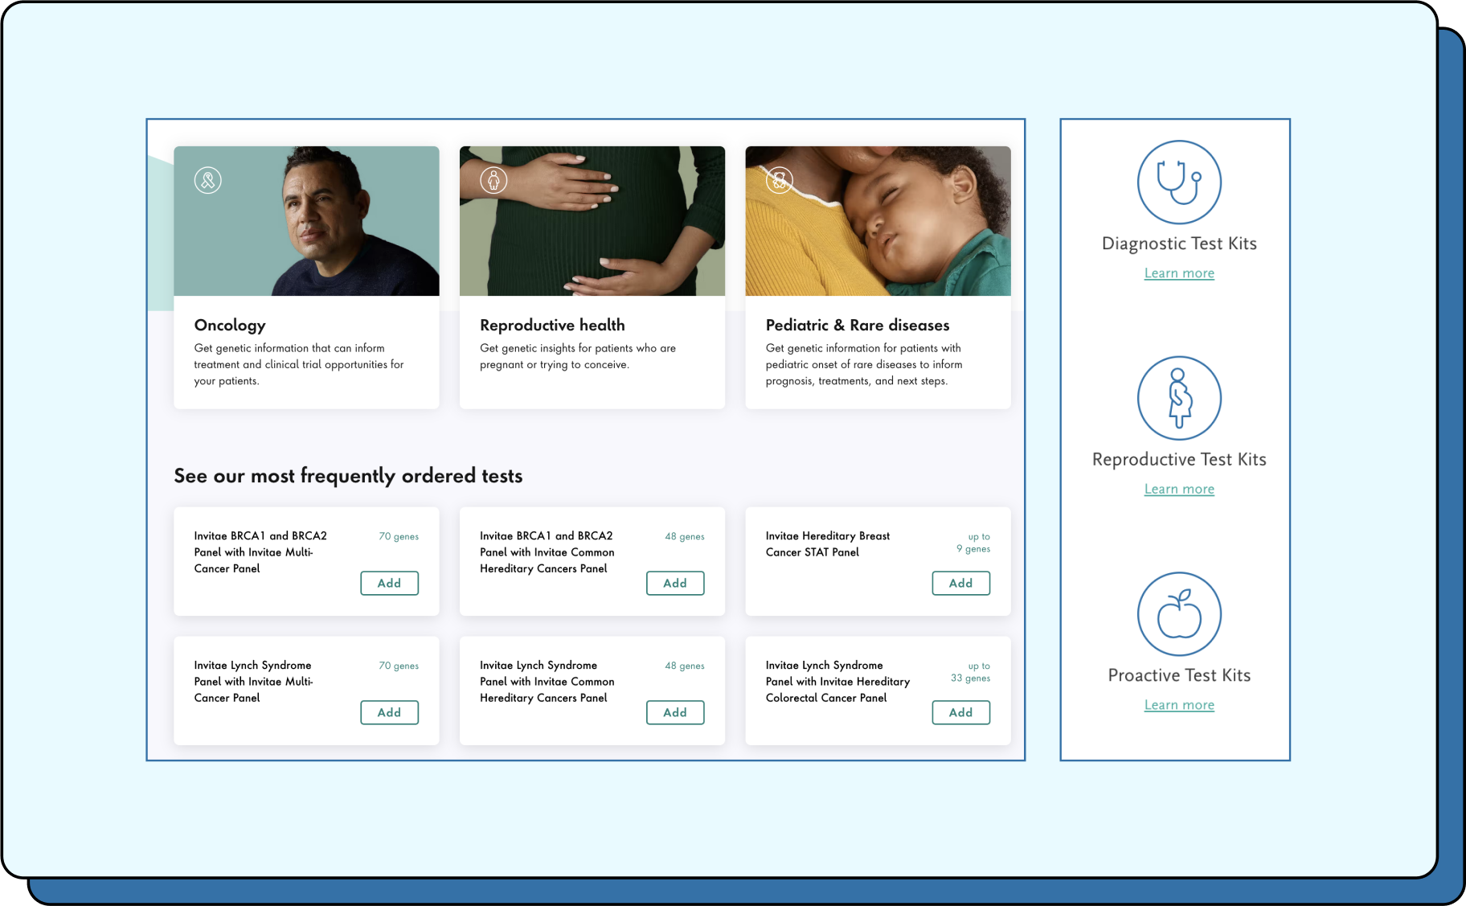1466x906 pixels.
Task: Add BRCA1 and BRCA2 Common Hereditary Cancers Panel
Action: (675, 583)
